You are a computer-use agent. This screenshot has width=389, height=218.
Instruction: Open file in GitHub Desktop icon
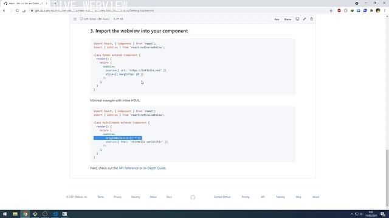point(297,19)
